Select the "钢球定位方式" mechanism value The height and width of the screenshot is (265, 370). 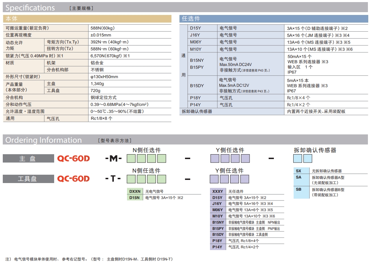click(x=103, y=98)
